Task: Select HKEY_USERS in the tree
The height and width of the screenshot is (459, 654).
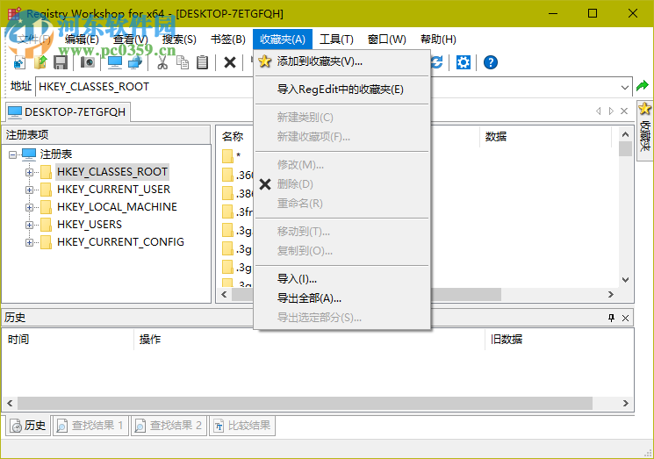Action: [x=90, y=225]
